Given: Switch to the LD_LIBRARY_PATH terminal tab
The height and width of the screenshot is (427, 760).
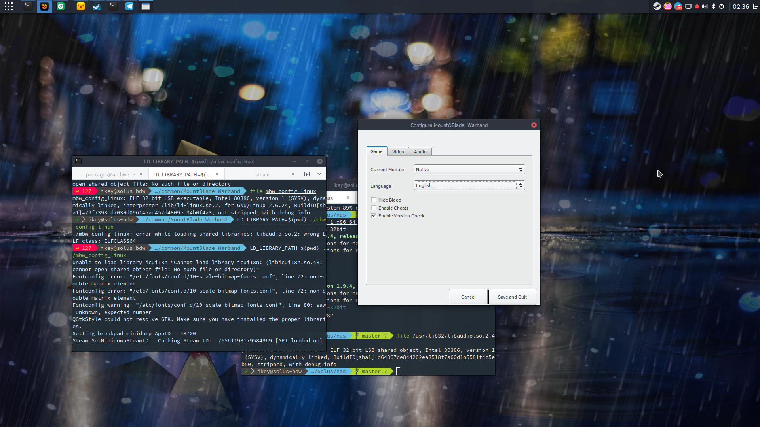Looking at the screenshot, I should (x=182, y=174).
